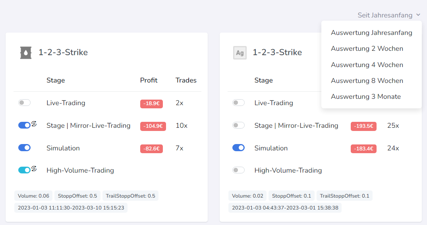Open the Seit Jahresanfang dropdown
Image resolution: width=427 pixels, height=225 pixels.
[x=385, y=15]
